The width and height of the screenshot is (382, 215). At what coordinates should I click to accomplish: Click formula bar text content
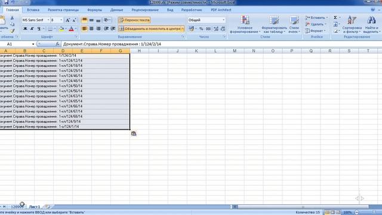[112, 44]
